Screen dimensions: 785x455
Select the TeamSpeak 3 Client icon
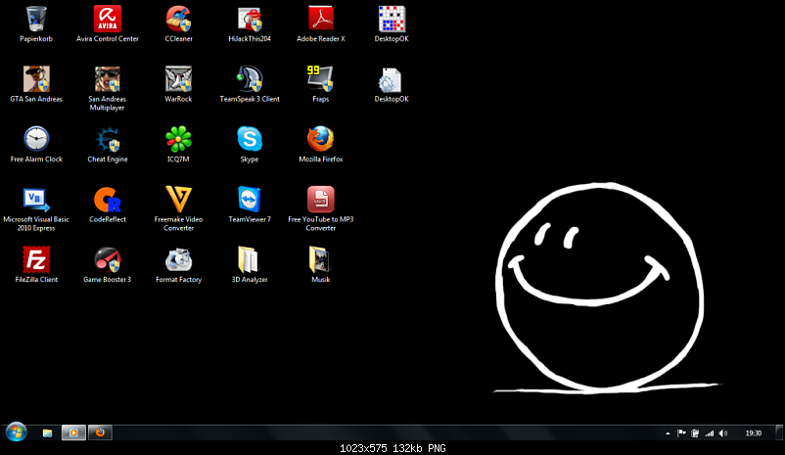pos(250,79)
